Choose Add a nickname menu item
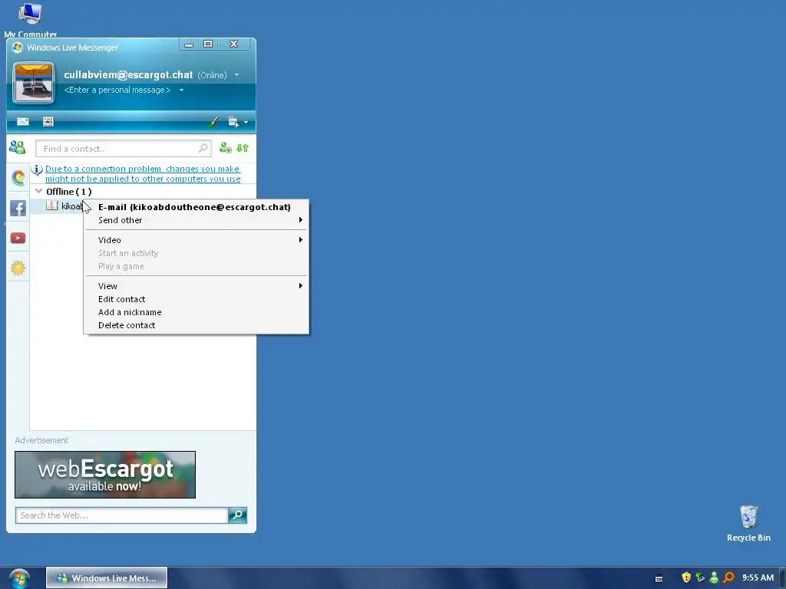The width and height of the screenshot is (786, 589). coord(196,312)
